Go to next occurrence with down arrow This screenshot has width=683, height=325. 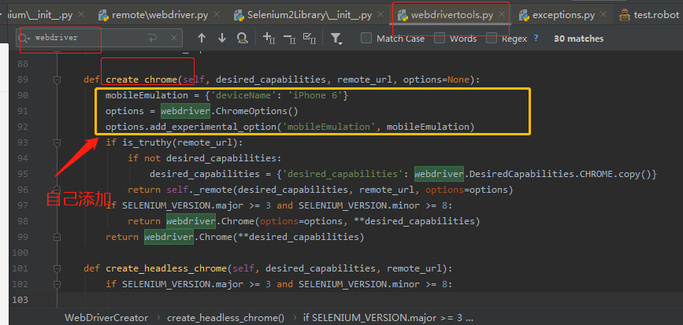(222, 39)
